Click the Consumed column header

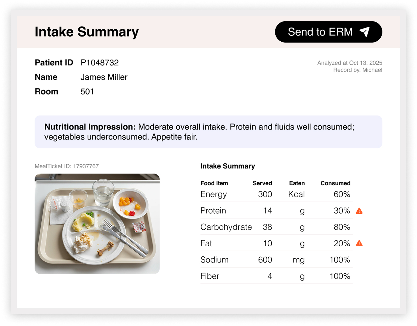pyautogui.click(x=335, y=183)
